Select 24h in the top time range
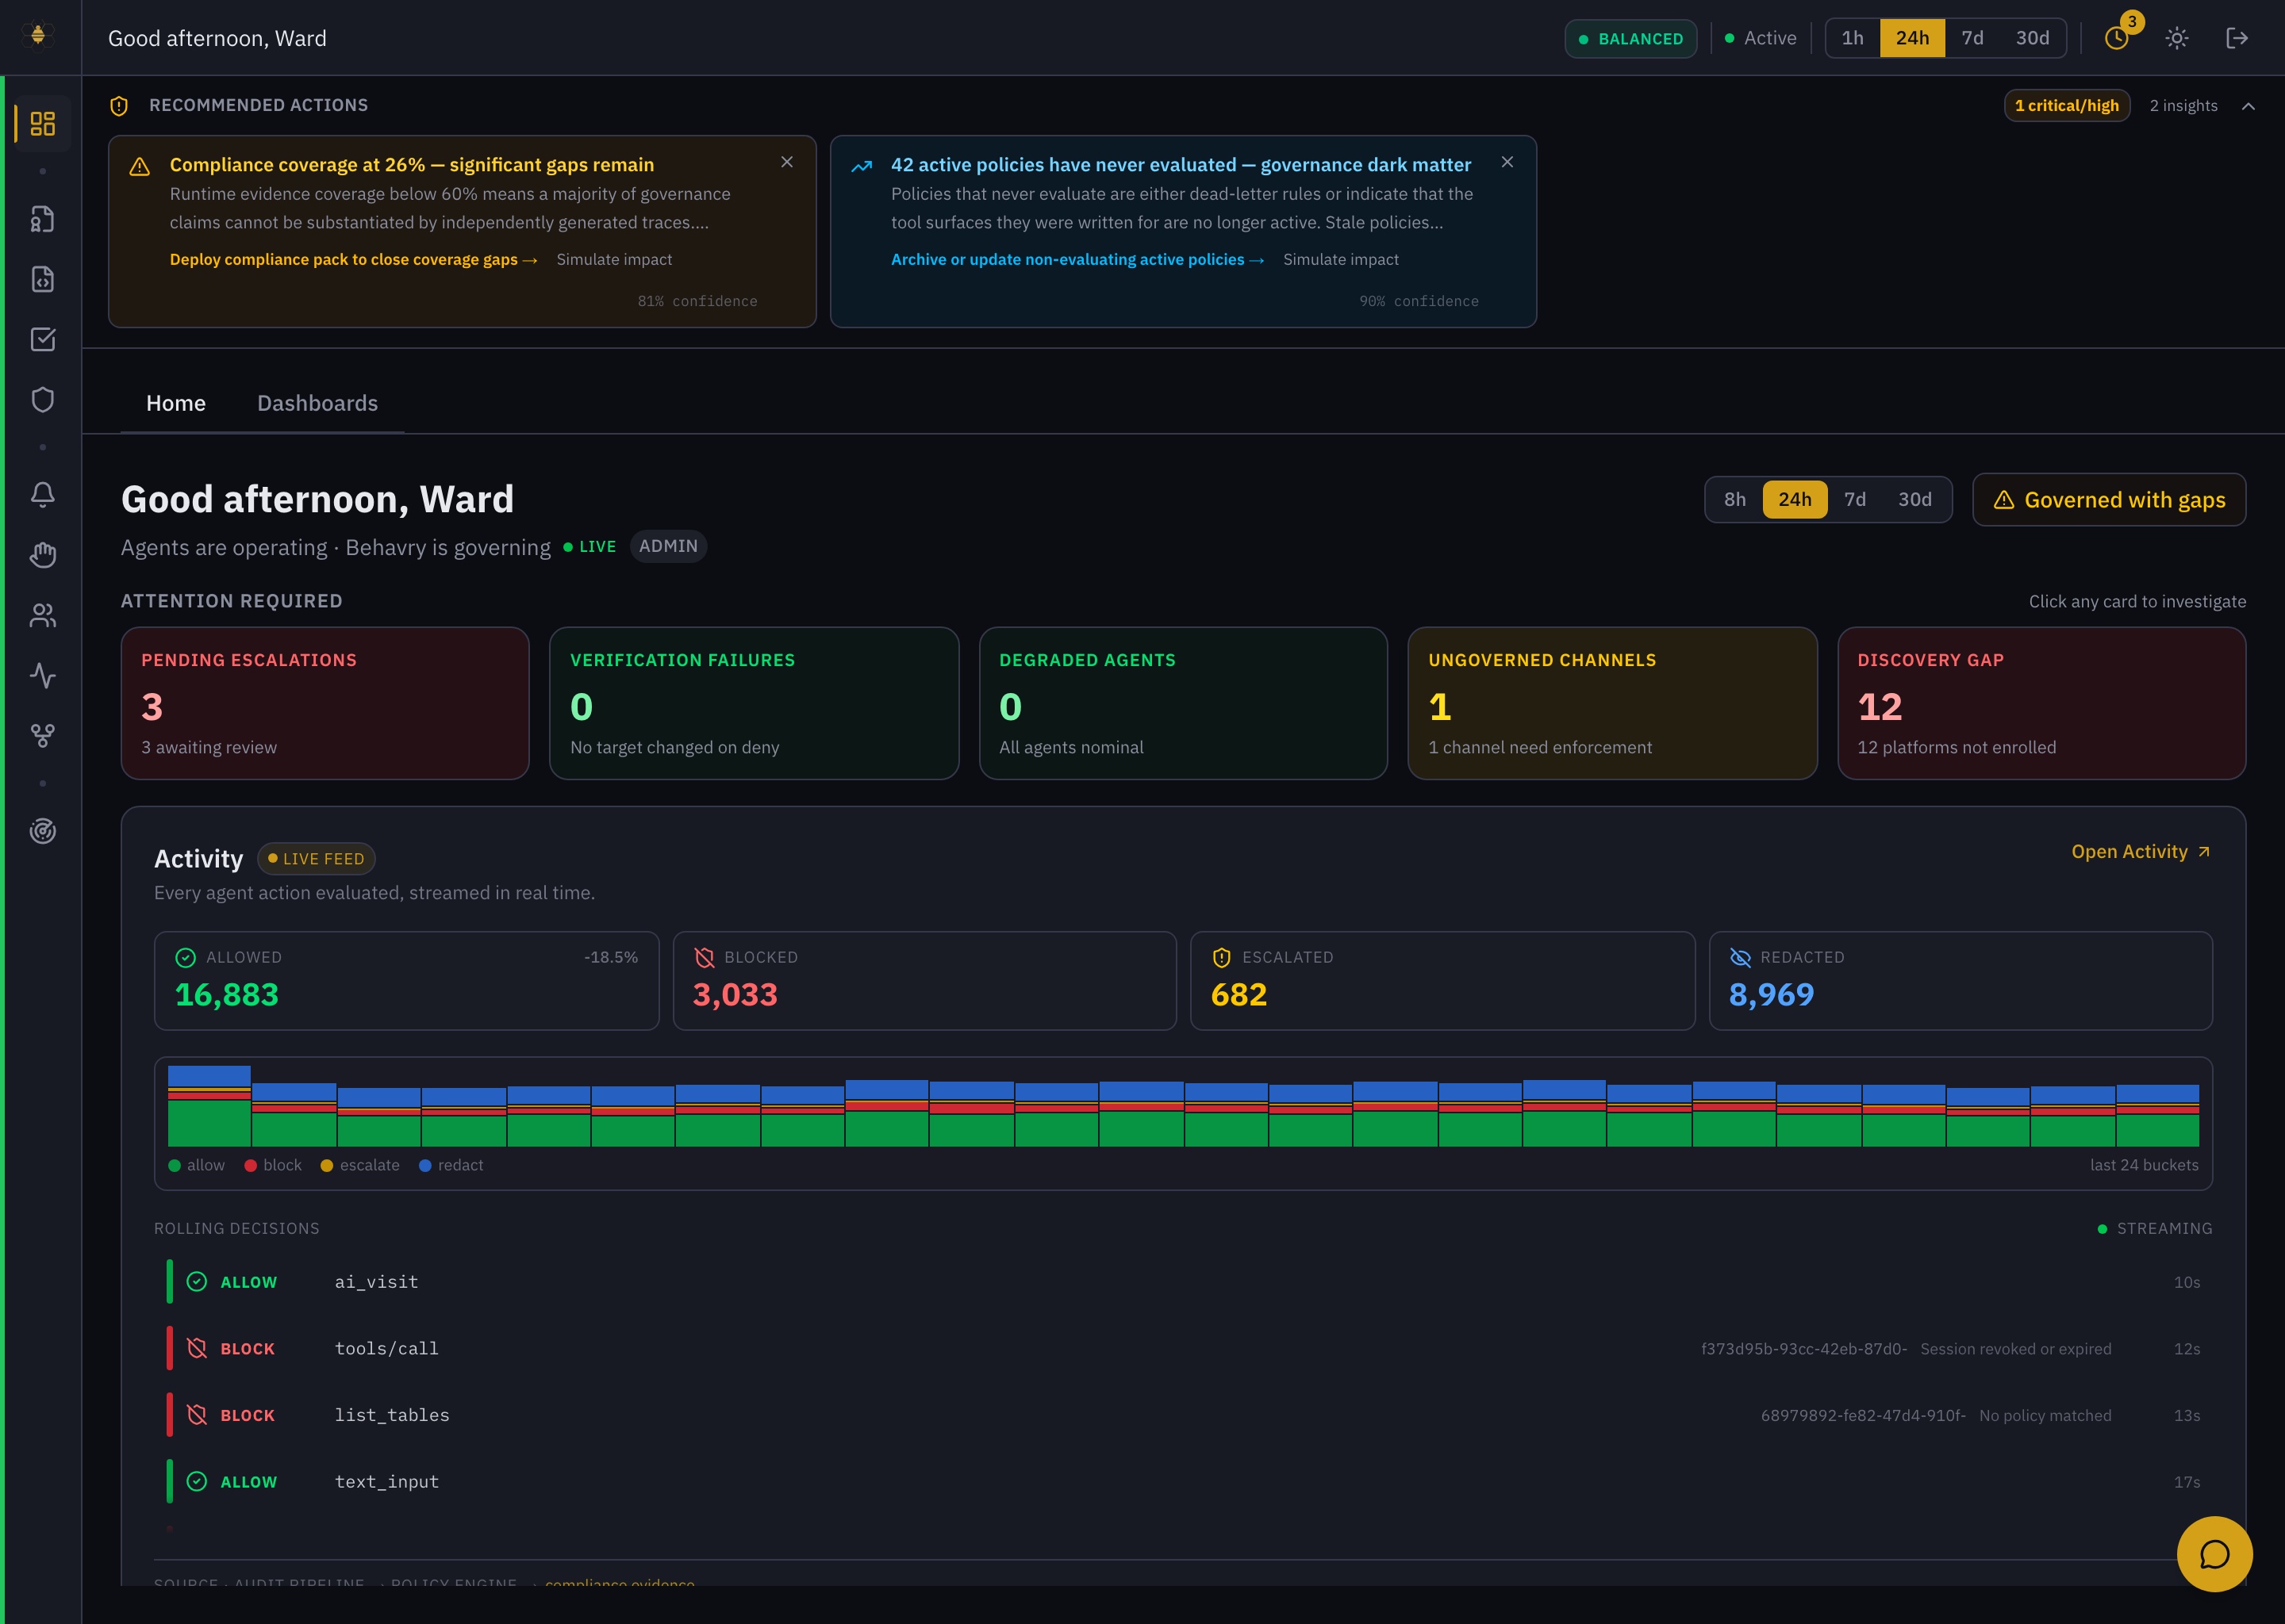The height and width of the screenshot is (1624, 2285). 1912,38
